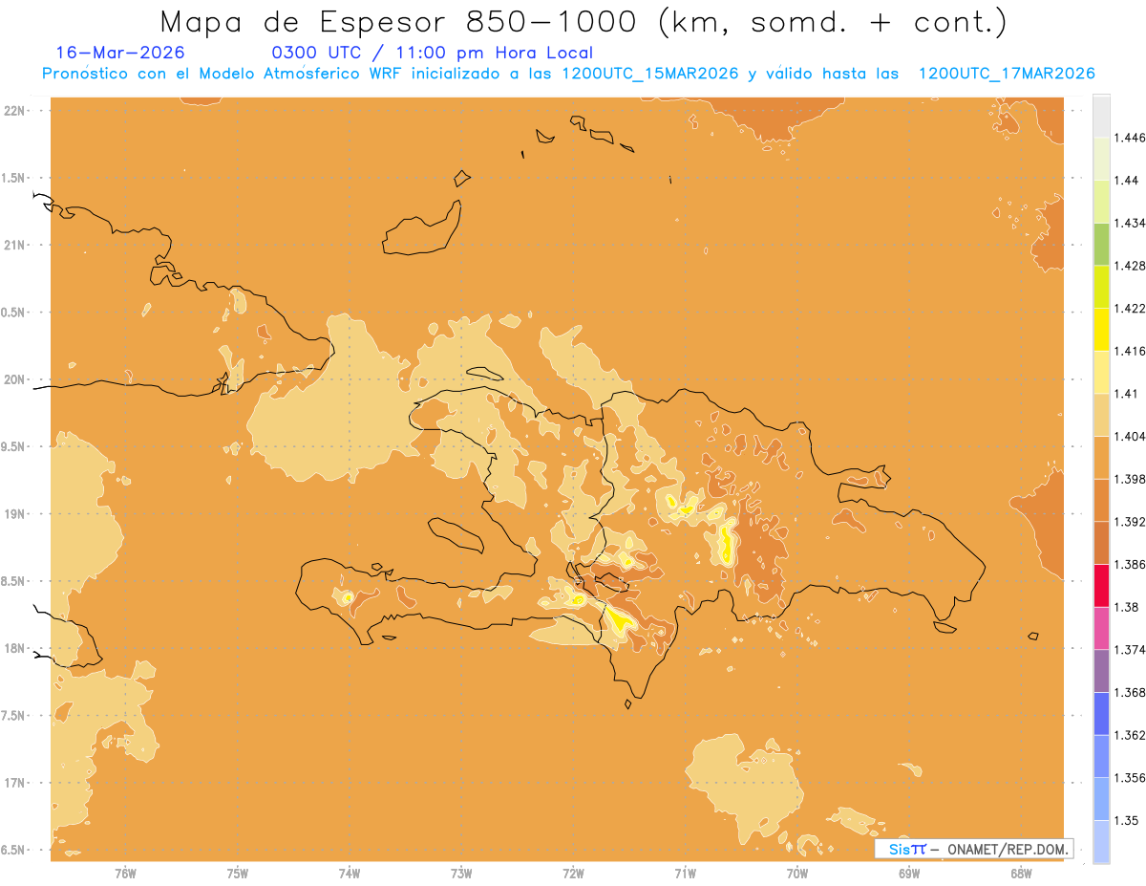Select the green color bar segment below 1.434
The image size is (1146, 886).
1101,244
